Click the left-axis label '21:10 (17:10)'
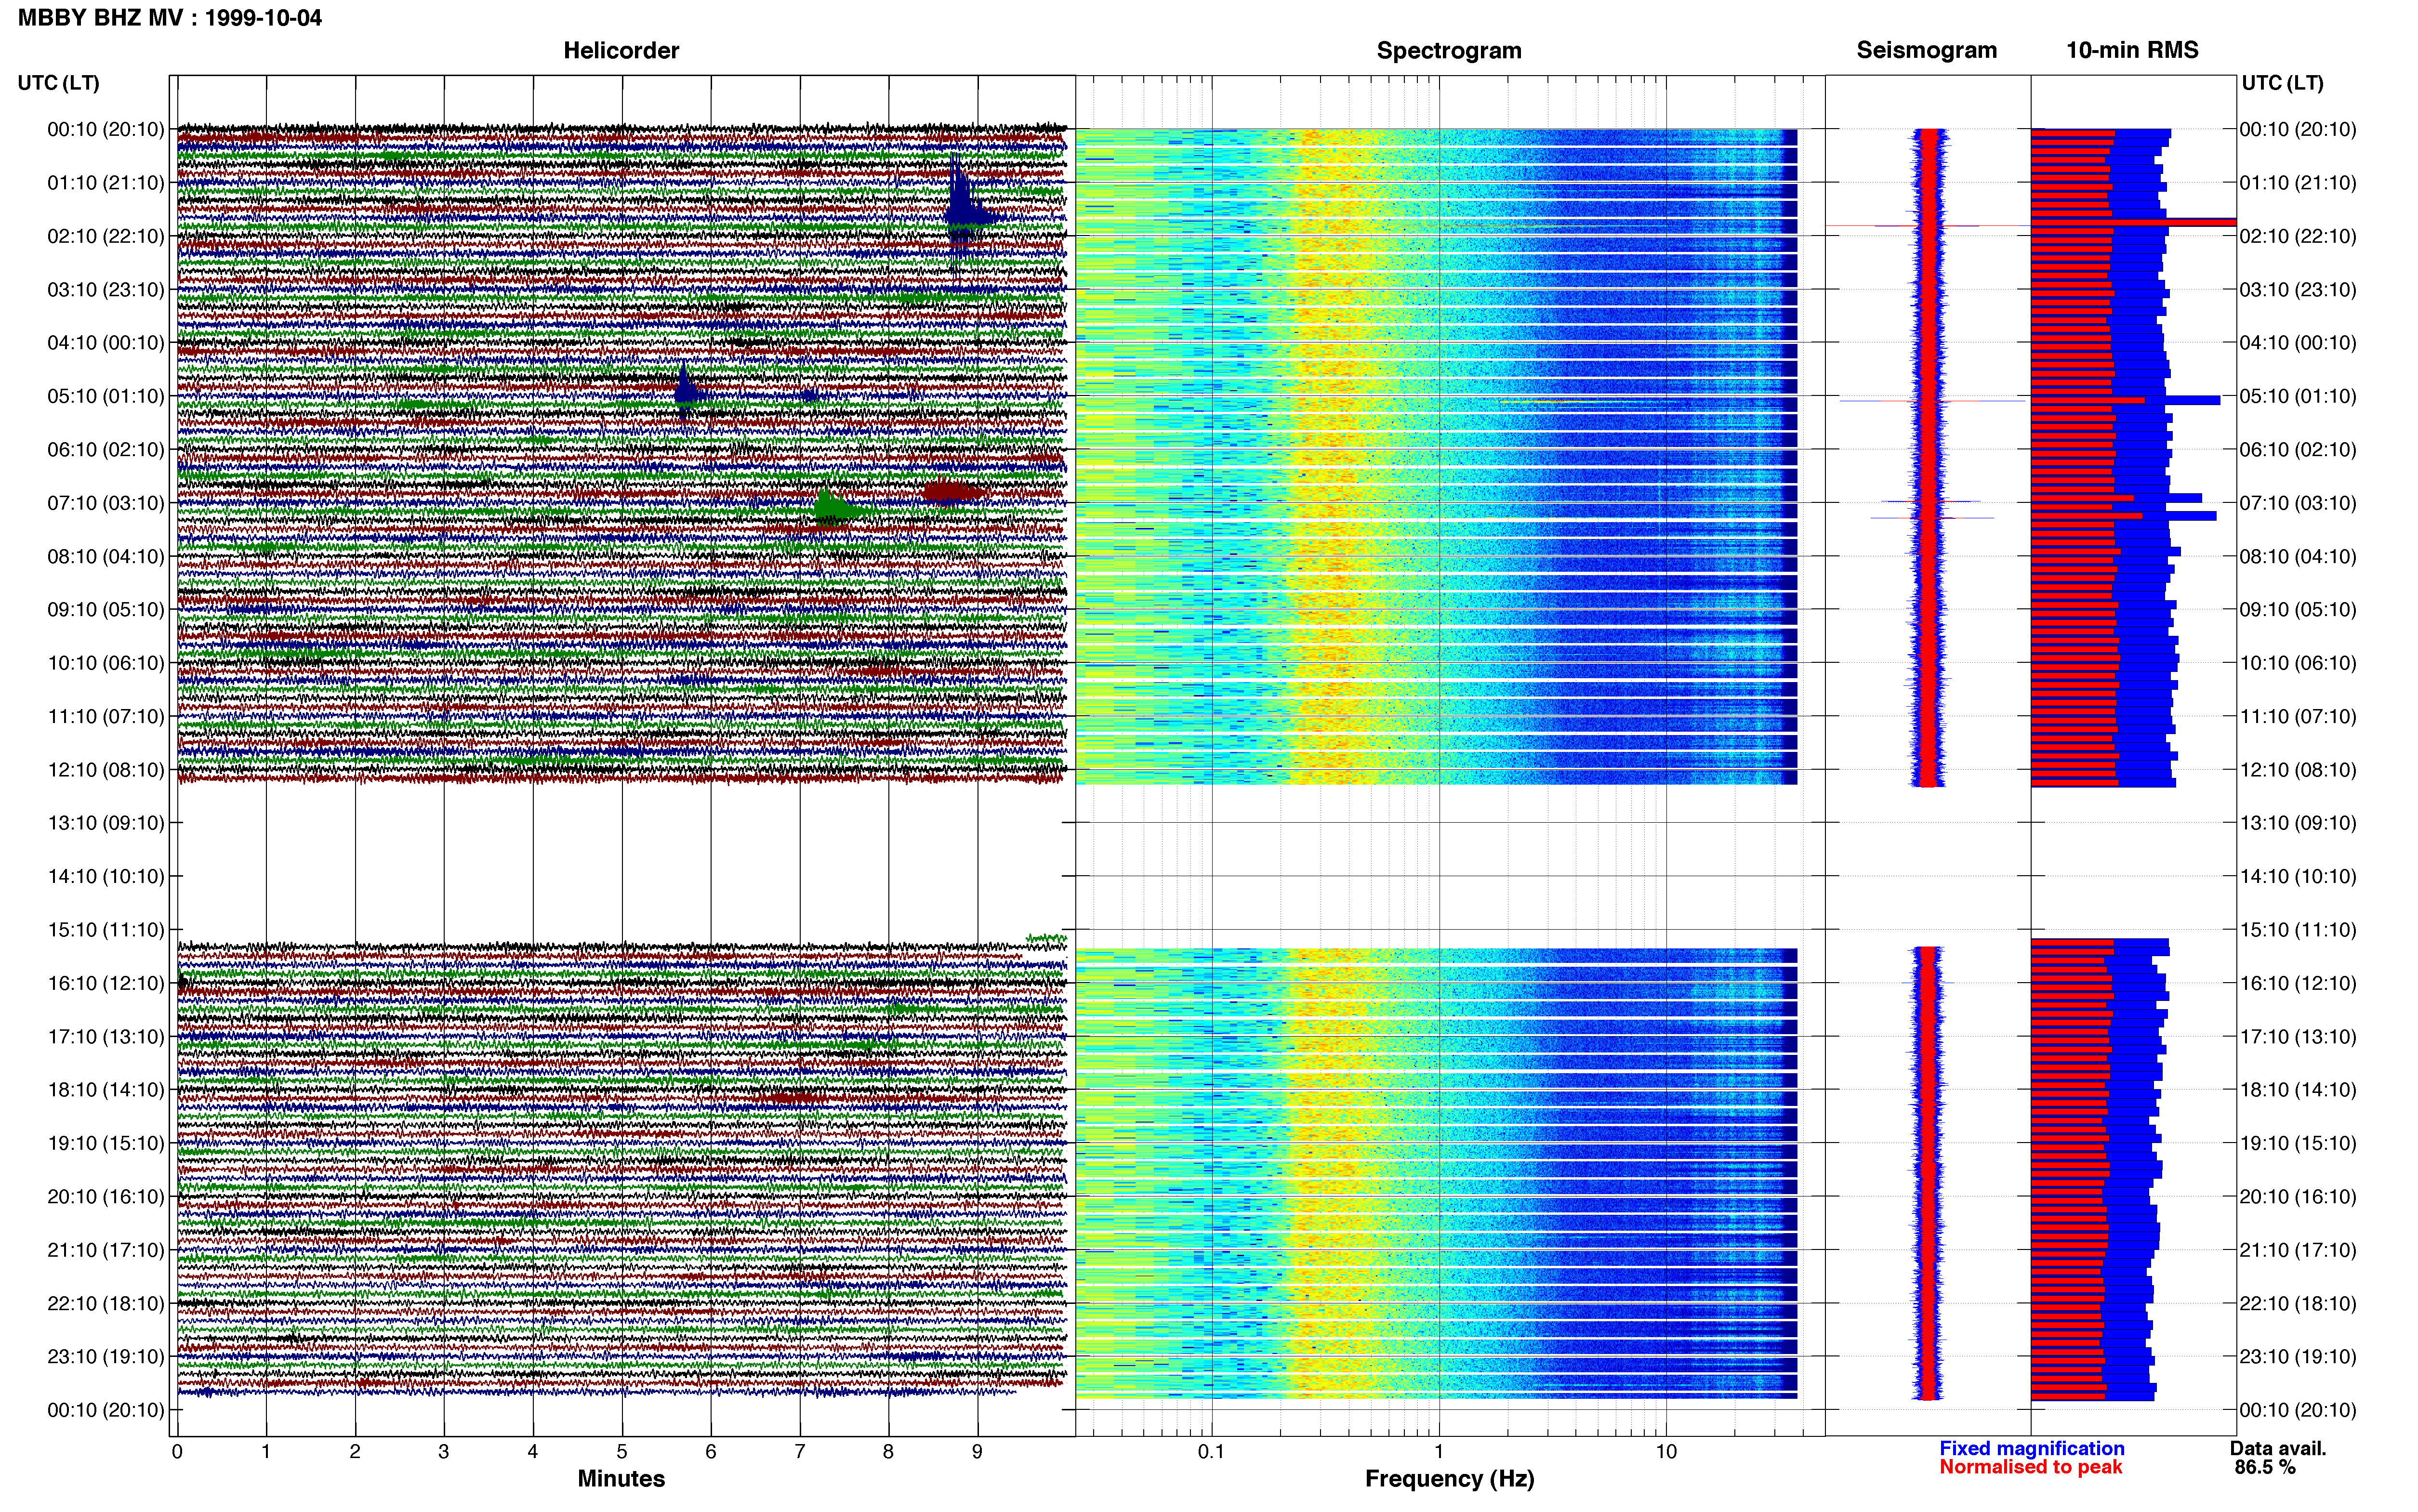Image resolution: width=2418 pixels, height=1512 pixels. pos(106,1250)
